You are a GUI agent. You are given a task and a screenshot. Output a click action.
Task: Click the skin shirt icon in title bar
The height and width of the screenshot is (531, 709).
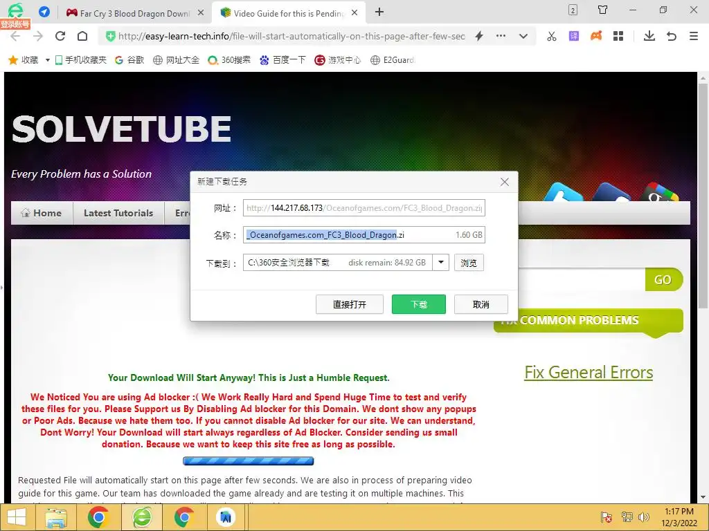click(603, 10)
